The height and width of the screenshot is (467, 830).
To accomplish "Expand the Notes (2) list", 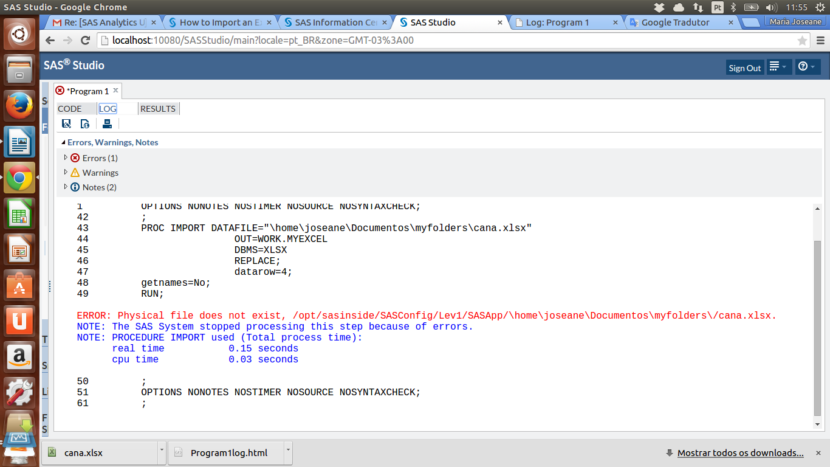I will coord(66,187).
